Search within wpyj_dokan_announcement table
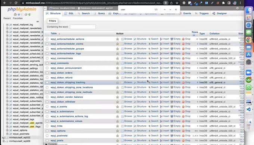The width and height of the screenshot is (254, 145). point(153,68)
